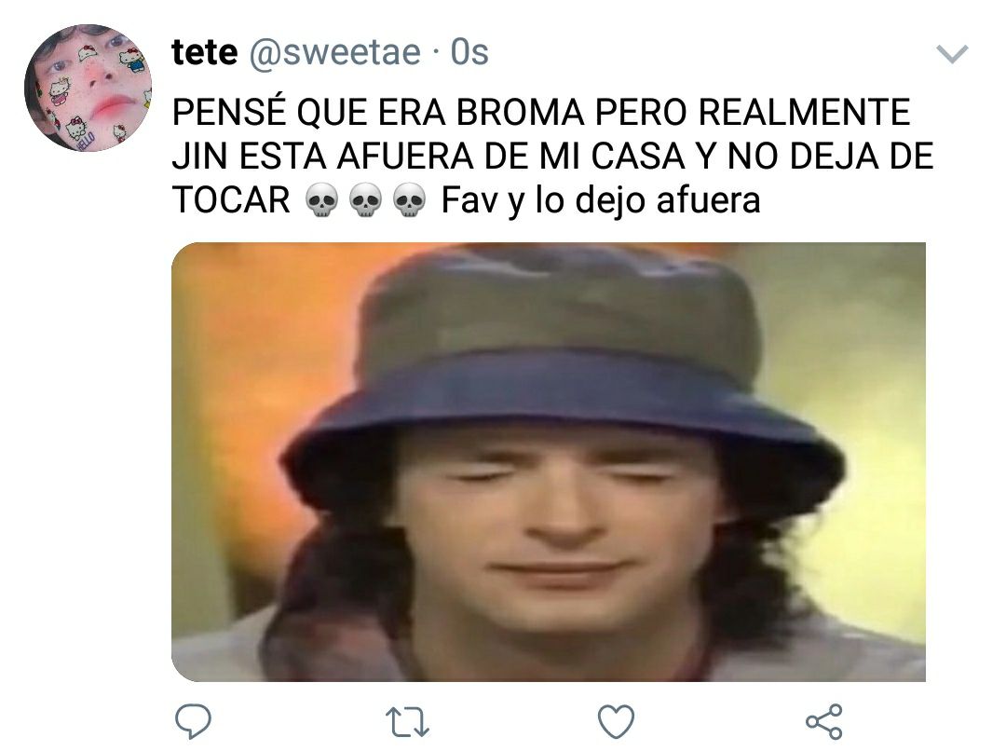Click "CASA Y NO DEJA DE" text
The image size is (1006, 751).
[x=762, y=156]
